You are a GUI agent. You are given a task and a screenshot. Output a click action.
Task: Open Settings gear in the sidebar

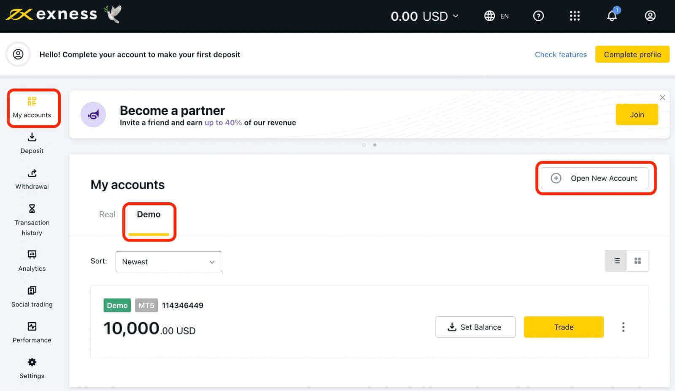[x=32, y=368]
